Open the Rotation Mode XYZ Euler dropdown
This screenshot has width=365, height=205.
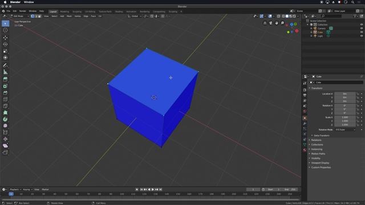click(345, 130)
